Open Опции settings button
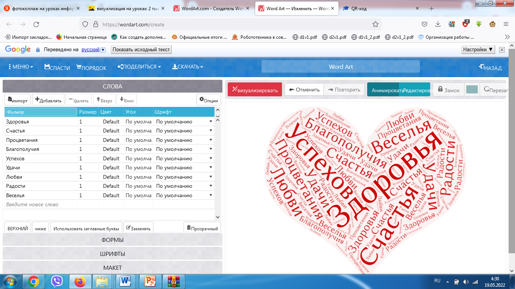This screenshot has height=289, width=515. coord(208,100)
